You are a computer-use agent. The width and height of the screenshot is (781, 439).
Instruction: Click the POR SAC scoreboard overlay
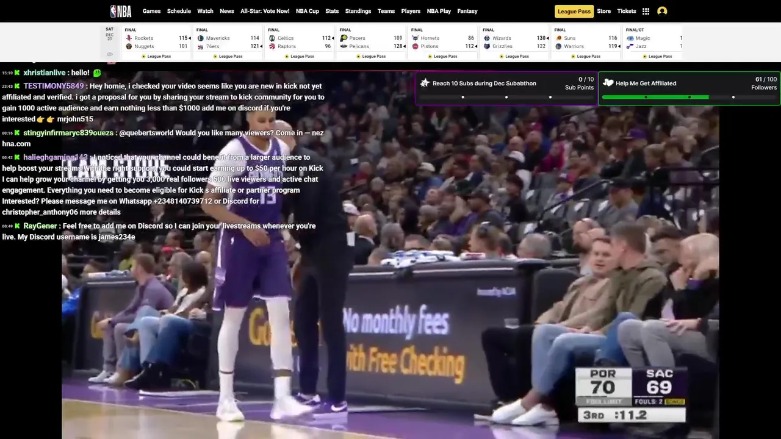(x=631, y=394)
